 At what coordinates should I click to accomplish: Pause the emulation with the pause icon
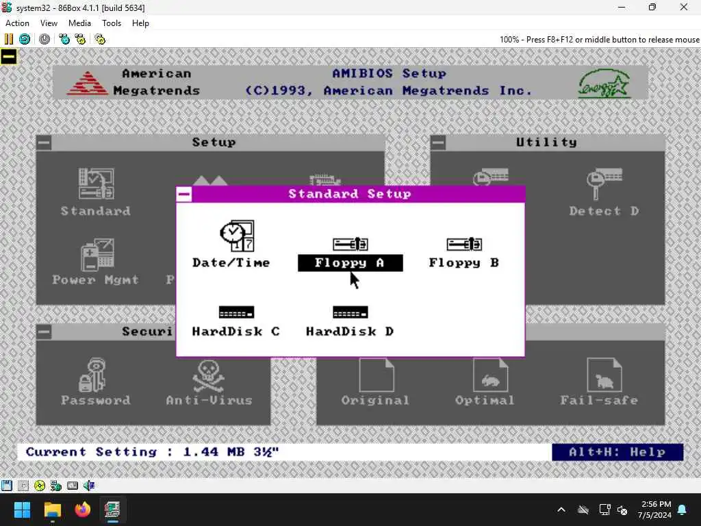coord(8,39)
